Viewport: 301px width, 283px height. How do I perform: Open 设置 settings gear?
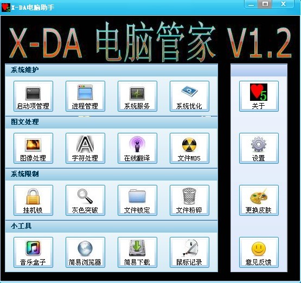click(x=259, y=148)
